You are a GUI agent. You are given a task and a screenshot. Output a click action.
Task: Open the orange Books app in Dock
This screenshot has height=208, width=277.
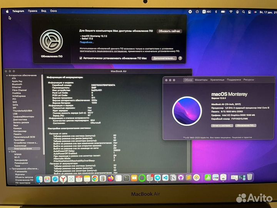click(x=134, y=178)
